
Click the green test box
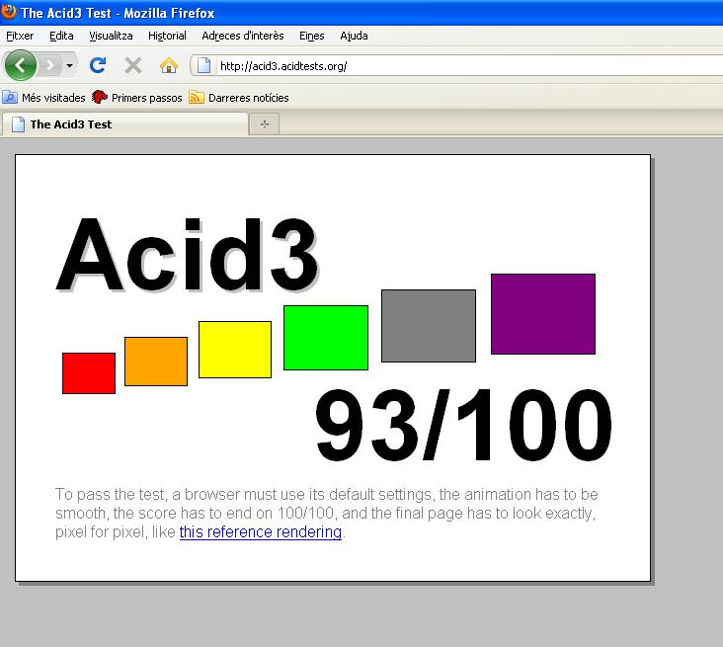326,338
